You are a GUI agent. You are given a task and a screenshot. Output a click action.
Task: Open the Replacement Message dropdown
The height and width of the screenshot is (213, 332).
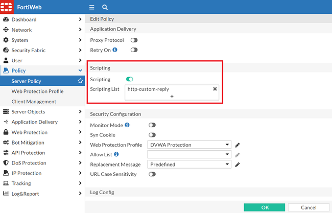[x=189, y=164]
